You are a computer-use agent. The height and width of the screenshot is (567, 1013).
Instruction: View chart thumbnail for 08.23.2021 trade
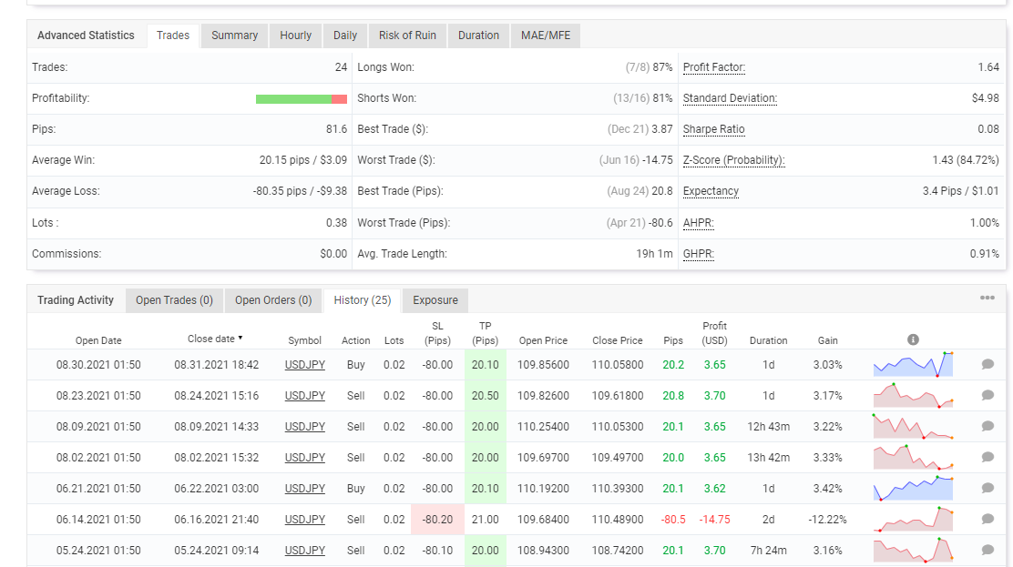pos(913,395)
